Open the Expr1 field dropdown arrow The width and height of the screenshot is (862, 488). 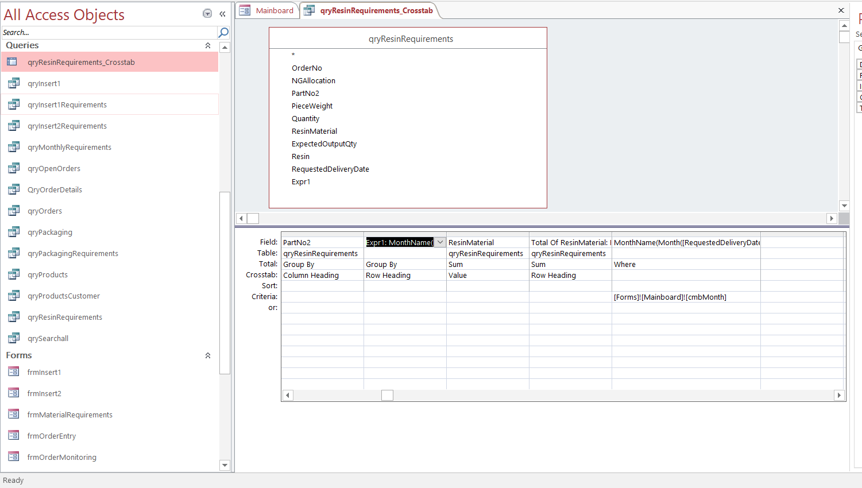click(440, 242)
